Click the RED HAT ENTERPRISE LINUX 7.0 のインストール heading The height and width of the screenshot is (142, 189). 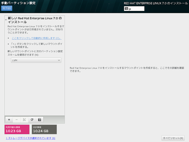pos(156,3)
